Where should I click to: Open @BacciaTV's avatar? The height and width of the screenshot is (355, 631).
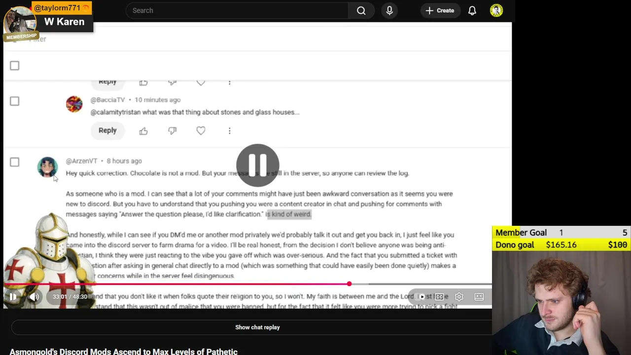tap(74, 104)
